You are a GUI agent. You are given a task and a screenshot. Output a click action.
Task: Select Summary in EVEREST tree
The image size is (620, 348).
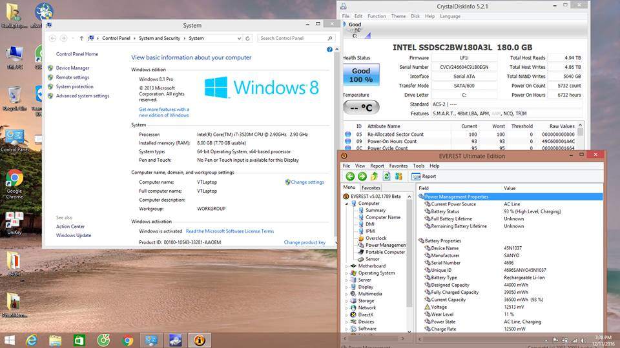375,211
